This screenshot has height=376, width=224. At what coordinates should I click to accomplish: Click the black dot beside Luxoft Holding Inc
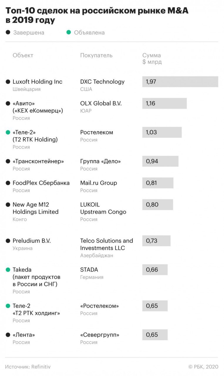(8, 82)
